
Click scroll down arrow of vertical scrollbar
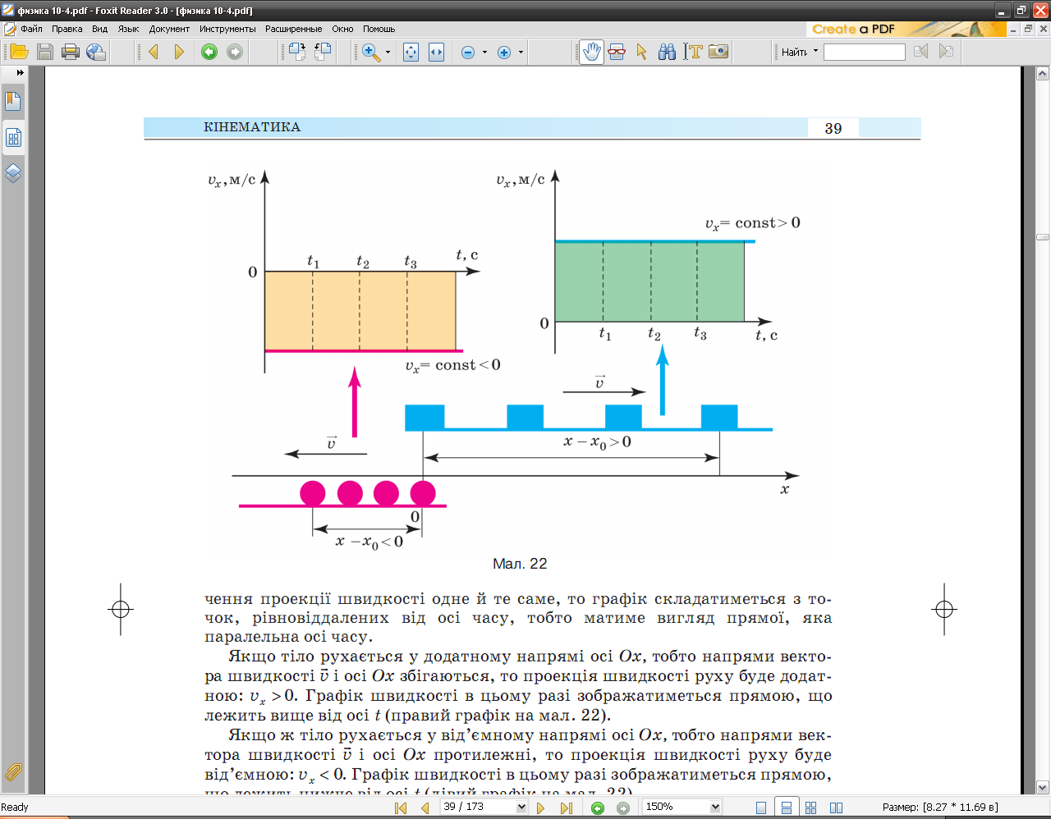tap(1043, 788)
